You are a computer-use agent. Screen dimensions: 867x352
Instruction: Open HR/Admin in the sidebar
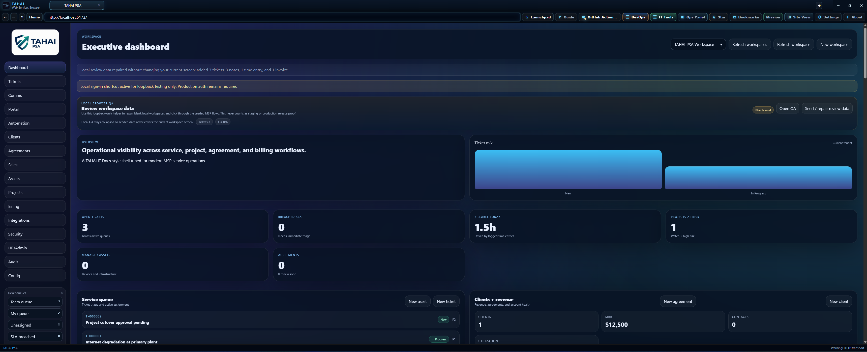(x=35, y=248)
